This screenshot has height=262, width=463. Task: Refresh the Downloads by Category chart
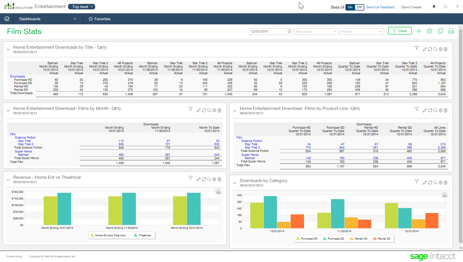pyautogui.click(x=430, y=182)
